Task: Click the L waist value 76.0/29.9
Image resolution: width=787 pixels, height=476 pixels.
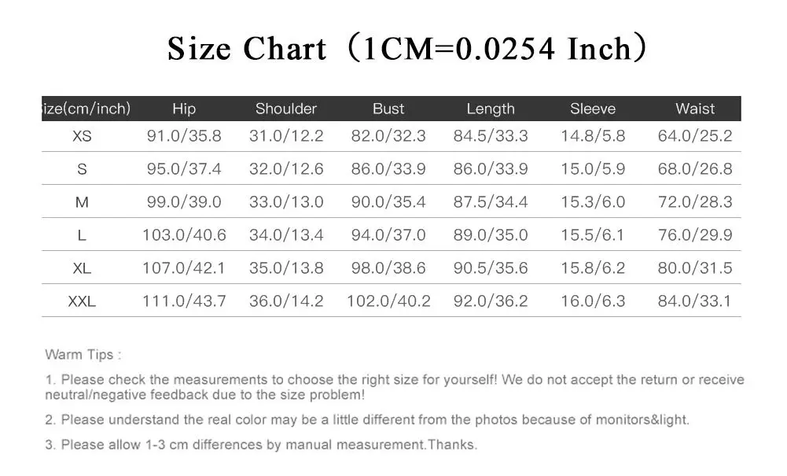Action: [x=695, y=235]
